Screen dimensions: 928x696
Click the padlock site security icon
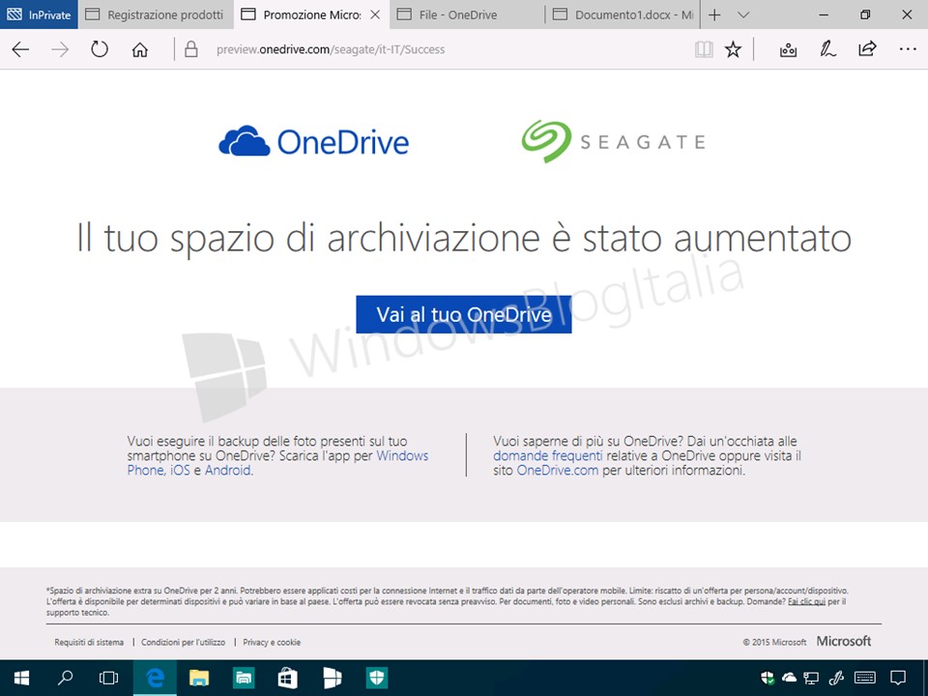tap(190, 49)
